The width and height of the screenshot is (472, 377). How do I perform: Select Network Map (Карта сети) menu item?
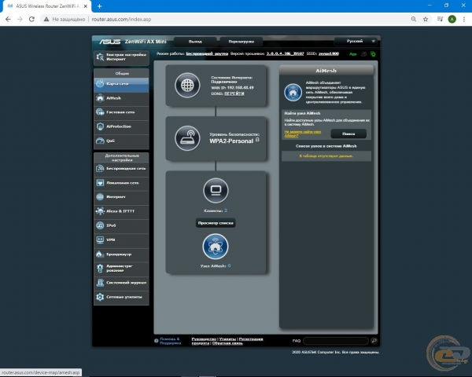click(x=121, y=84)
